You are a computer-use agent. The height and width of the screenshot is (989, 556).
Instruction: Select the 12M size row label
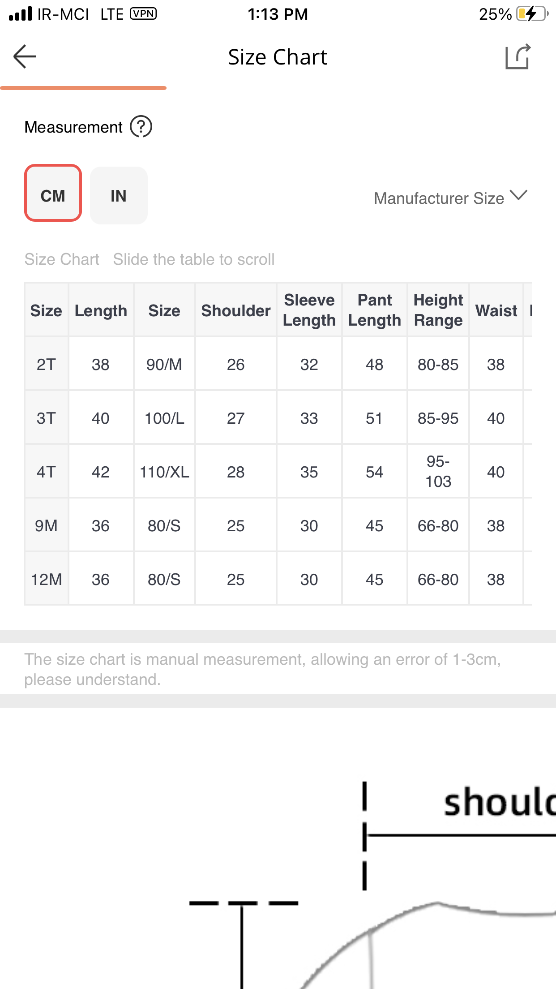click(47, 579)
